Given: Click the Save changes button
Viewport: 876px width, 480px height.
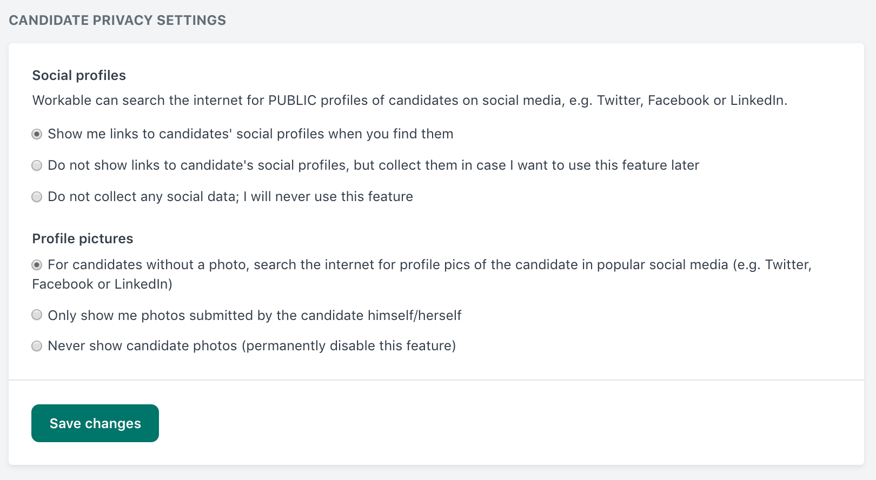Looking at the screenshot, I should pos(95,423).
